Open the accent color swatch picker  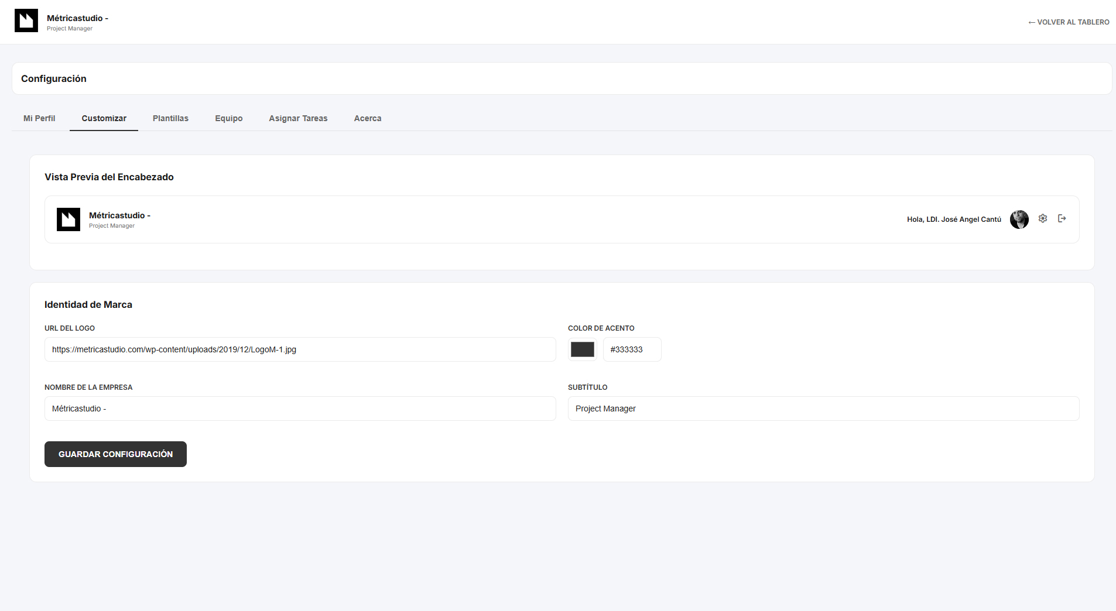[x=582, y=349]
